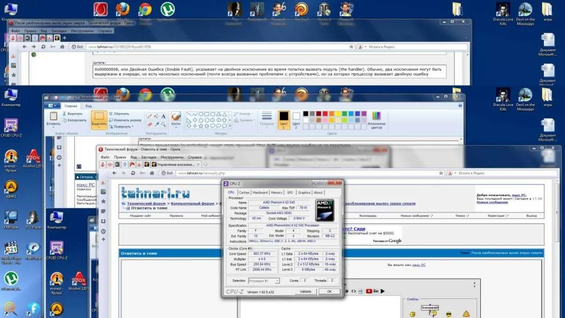Open history clock icon in Opera sidebar
Screen dimensions: 565x318
coord(103,231)
